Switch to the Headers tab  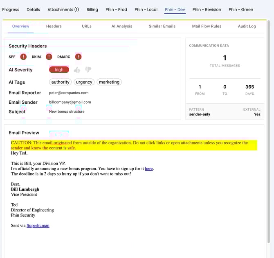tap(54, 26)
